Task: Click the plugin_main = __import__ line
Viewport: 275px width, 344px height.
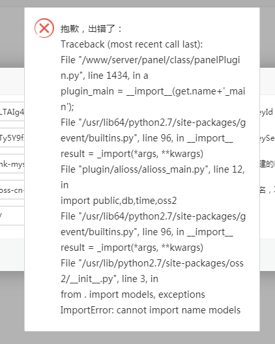Action: tap(153, 91)
